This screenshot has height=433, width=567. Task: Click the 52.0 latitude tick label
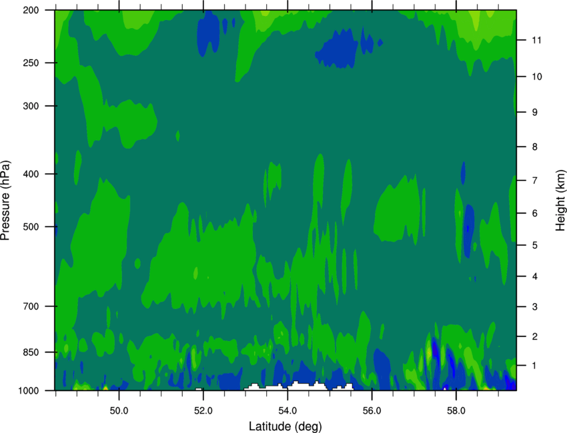click(203, 411)
